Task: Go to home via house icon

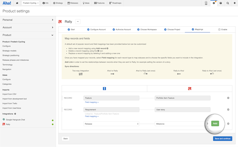Action: point(17,3)
